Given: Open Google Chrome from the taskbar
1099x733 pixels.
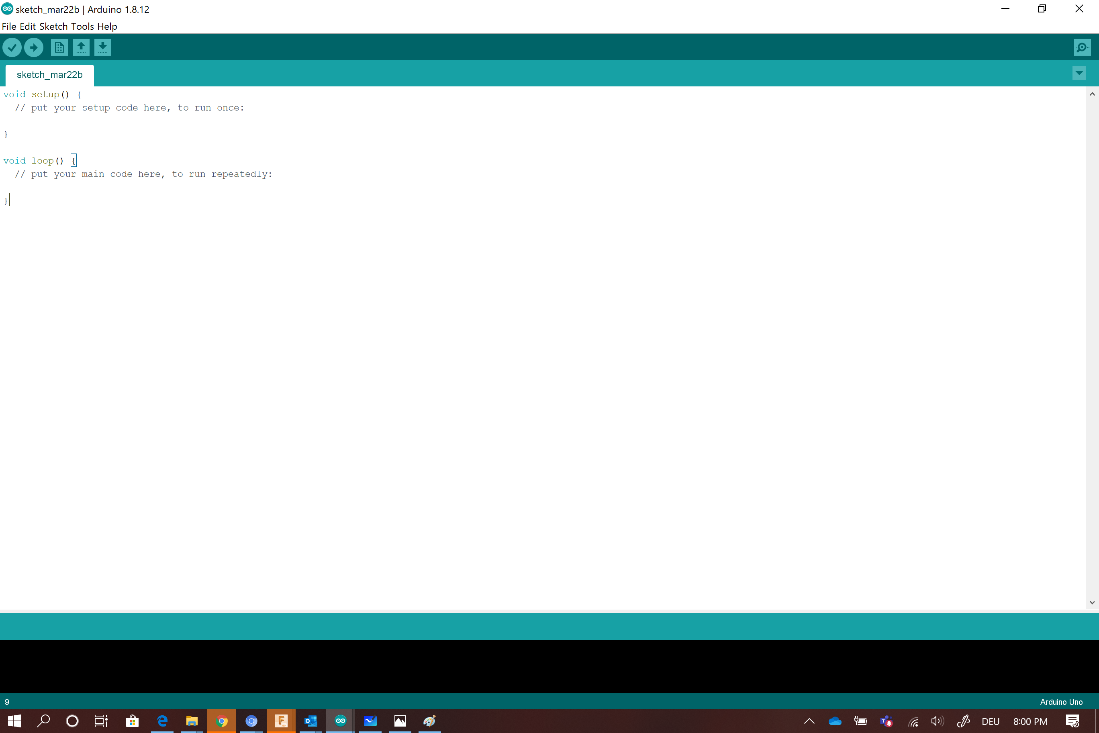Looking at the screenshot, I should [x=221, y=721].
